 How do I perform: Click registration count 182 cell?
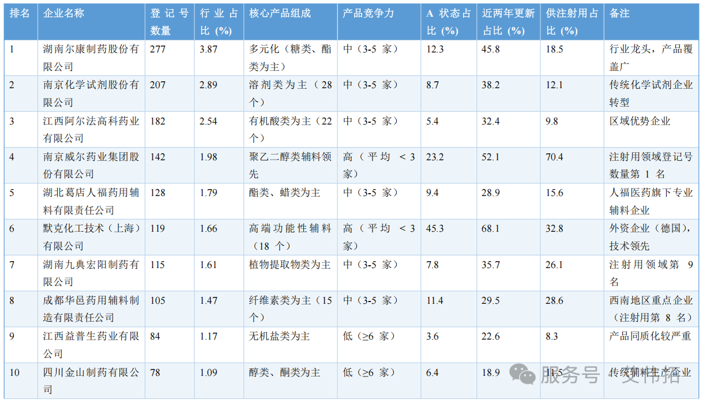pos(157,121)
